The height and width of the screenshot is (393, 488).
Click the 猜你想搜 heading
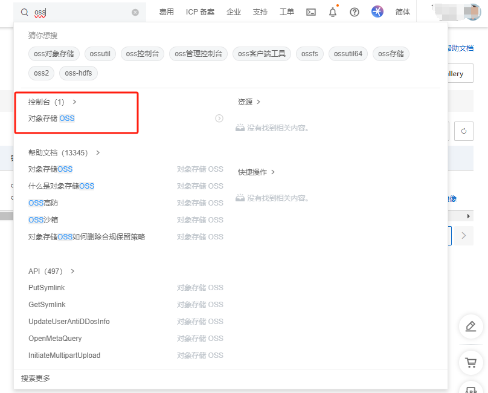pyautogui.click(x=43, y=36)
